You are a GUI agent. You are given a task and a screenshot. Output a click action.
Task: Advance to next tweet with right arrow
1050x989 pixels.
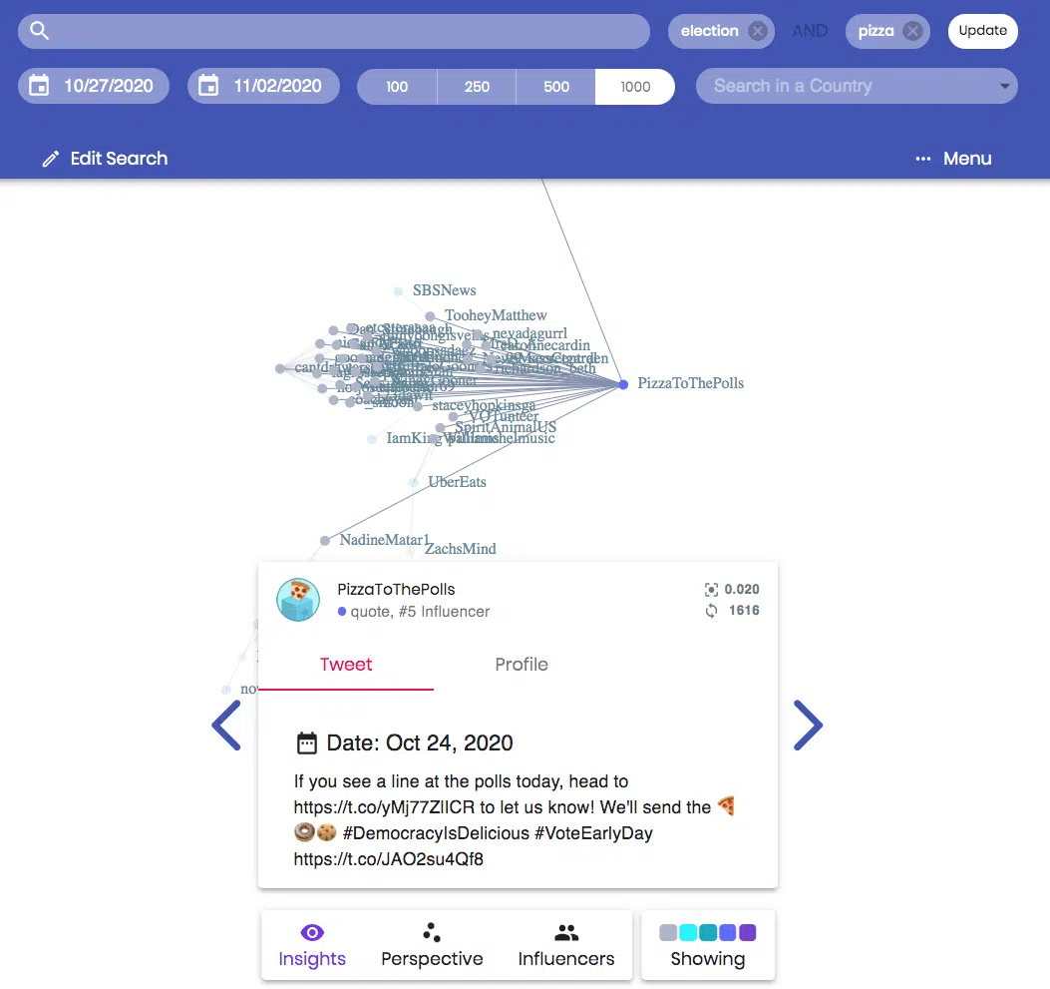(x=807, y=726)
